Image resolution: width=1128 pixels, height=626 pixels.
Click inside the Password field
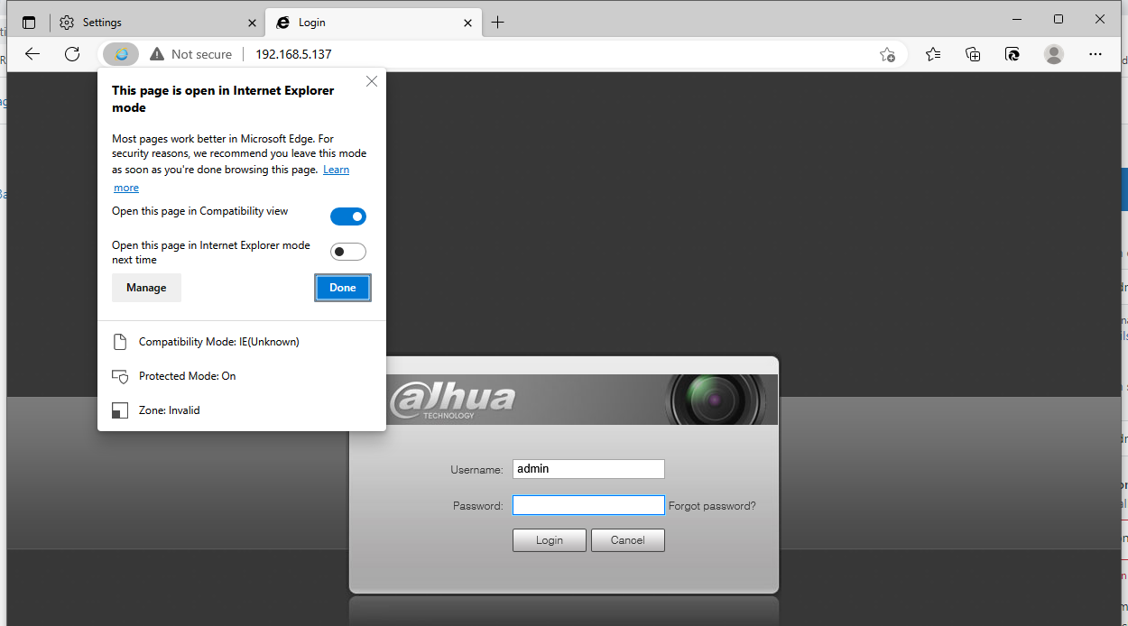pos(587,504)
